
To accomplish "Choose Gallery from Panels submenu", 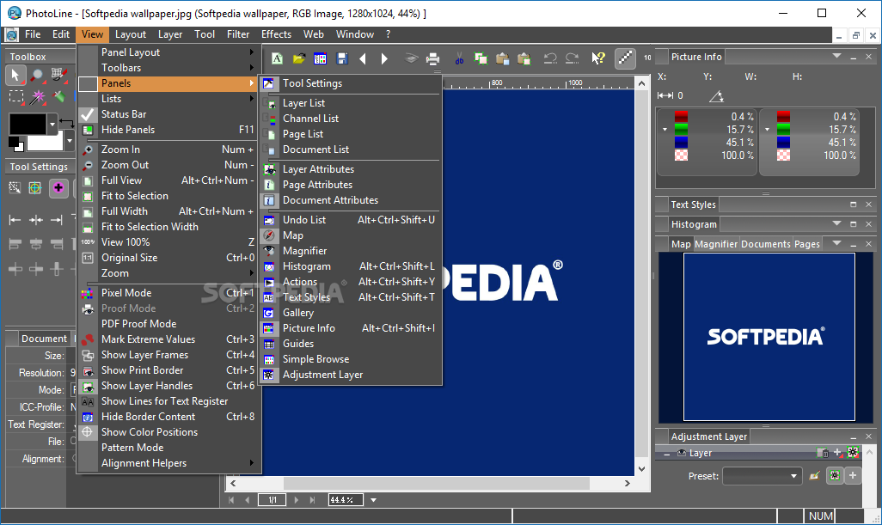I will pyautogui.click(x=350, y=313).
